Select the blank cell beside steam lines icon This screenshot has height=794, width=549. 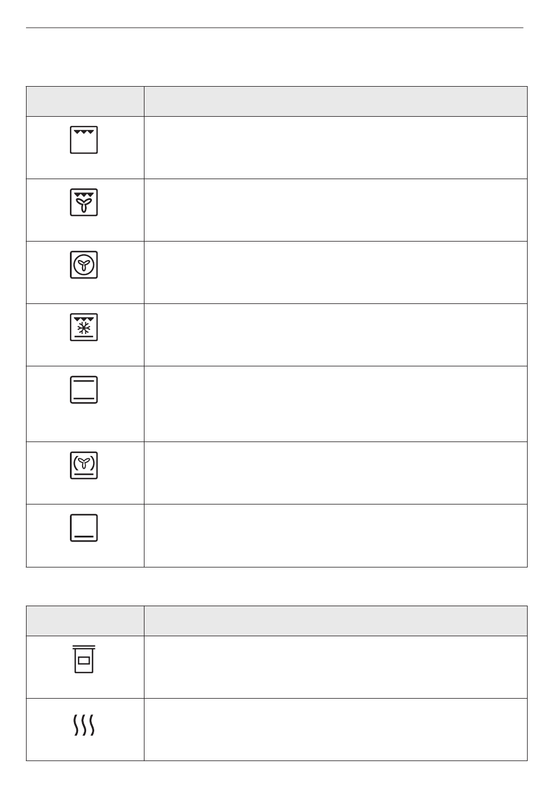336,730
